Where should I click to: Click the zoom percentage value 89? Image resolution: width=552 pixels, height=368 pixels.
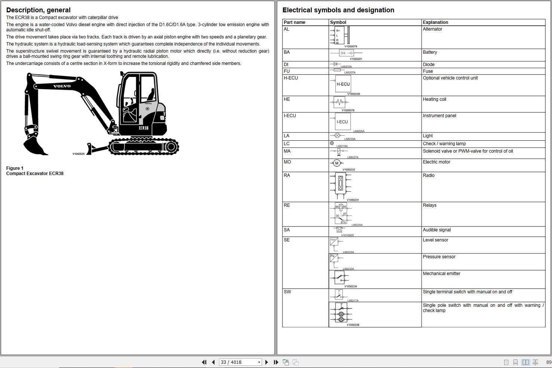[549, 362]
